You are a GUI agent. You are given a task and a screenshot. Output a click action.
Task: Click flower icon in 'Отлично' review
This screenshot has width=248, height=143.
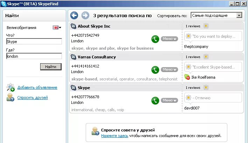(189, 98)
